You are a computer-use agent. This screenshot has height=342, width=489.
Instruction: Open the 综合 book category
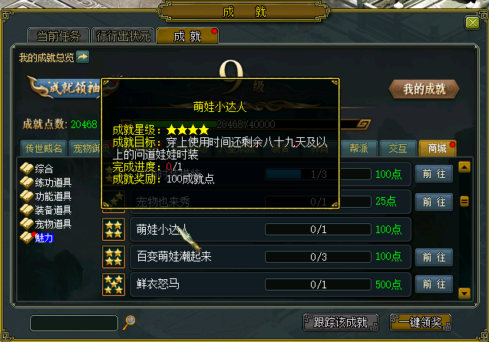coord(37,169)
